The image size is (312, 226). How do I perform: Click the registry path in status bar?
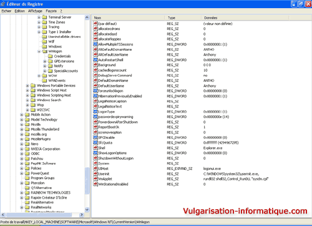[x=75, y=222]
